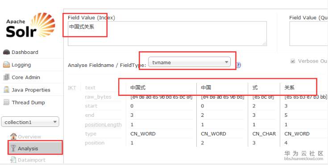This screenshot has height=165, width=328.
Task: Click the IKT tokenizer abbreviation link
Action: coord(72,87)
